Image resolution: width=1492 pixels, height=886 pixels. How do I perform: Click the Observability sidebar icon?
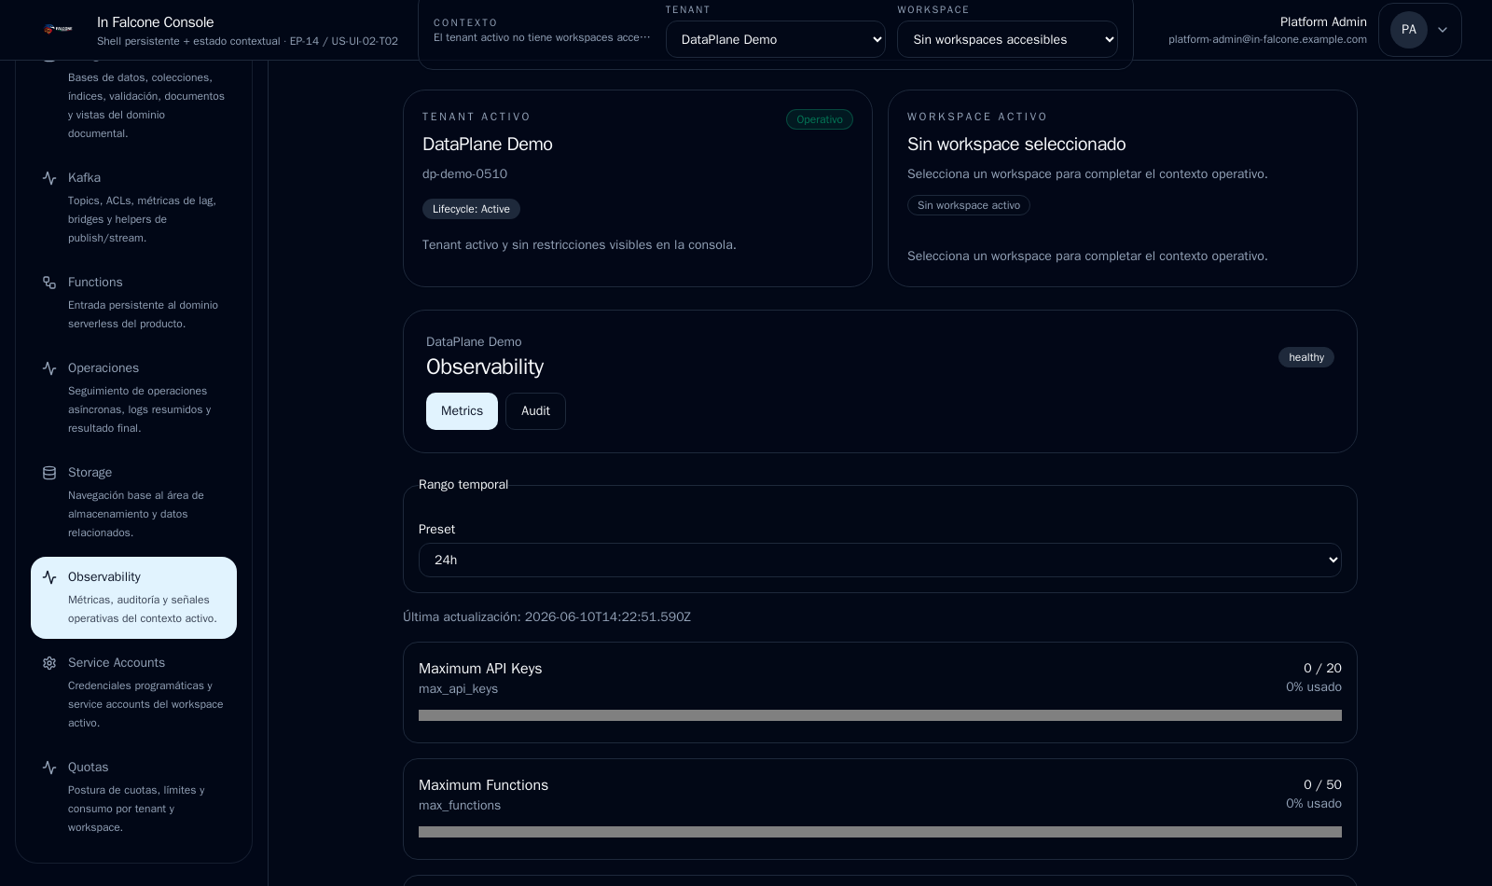click(49, 577)
